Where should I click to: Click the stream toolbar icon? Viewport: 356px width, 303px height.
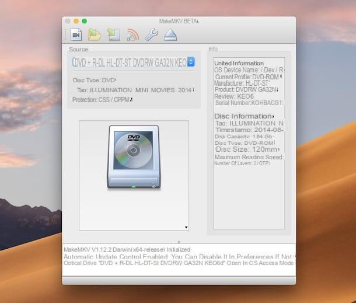132,35
